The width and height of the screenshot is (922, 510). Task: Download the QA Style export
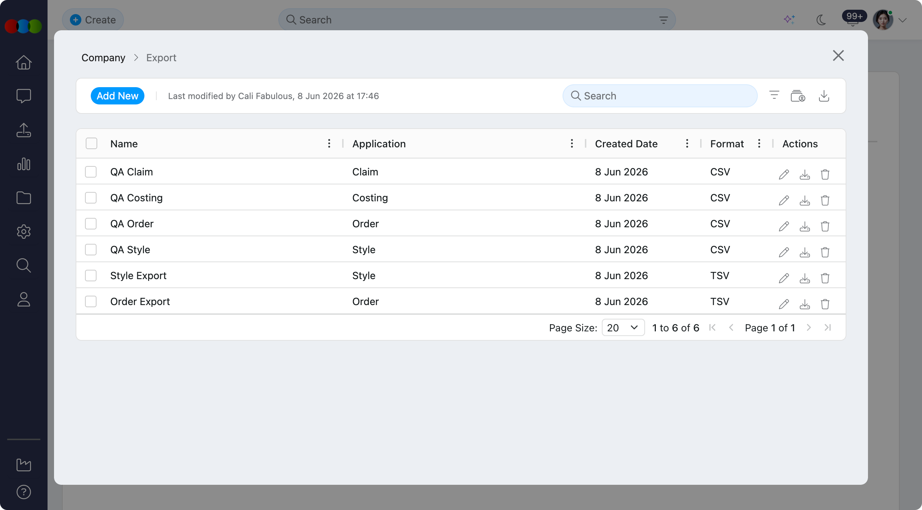tap(805, 252)
